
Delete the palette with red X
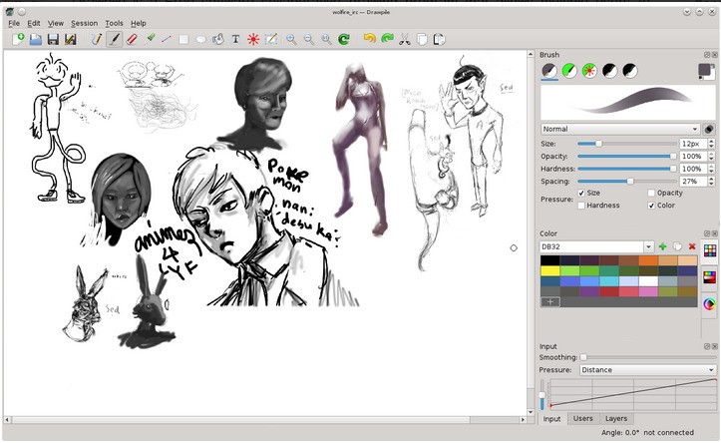(x=692, y=247)
